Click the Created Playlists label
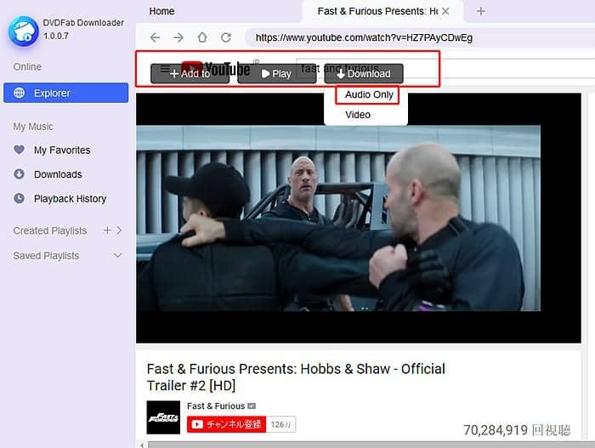Viewport: 595px width, 448px height. 49,230
